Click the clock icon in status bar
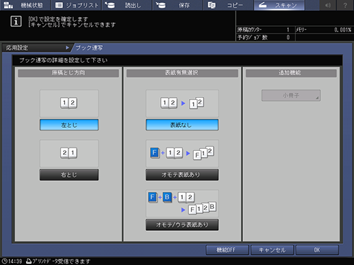Viewport: 354px width, 265px height. tap(5, 261)
